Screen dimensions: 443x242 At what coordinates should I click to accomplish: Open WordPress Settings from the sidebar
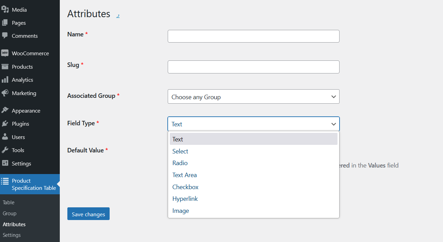(21, 163)
